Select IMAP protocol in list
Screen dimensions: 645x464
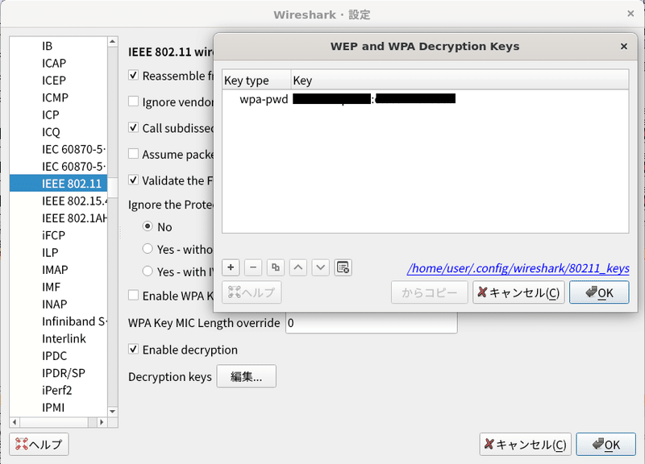point(58,270)
